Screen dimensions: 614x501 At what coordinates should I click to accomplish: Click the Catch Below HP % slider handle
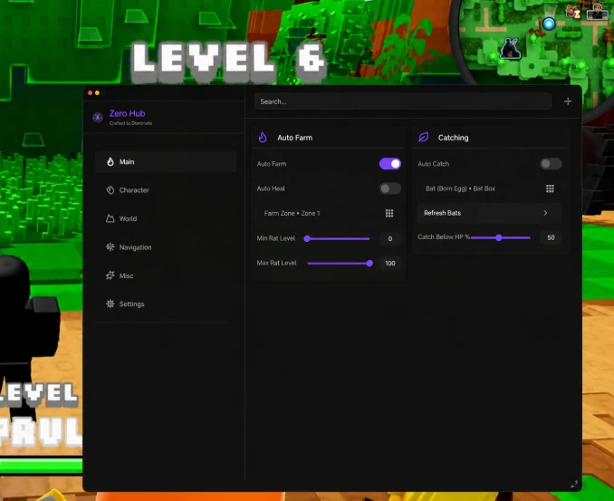pyautogui.click(x=498, y=237)
